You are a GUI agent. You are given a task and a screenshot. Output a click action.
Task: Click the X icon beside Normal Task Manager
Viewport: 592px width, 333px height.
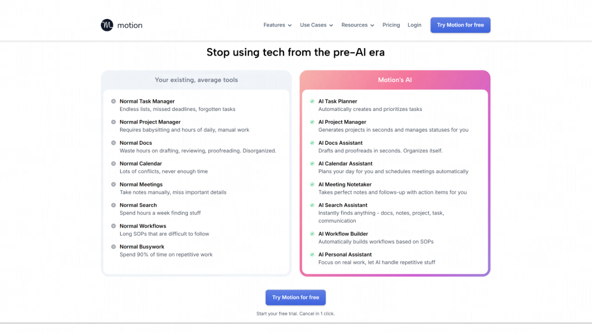coord(113,101)
